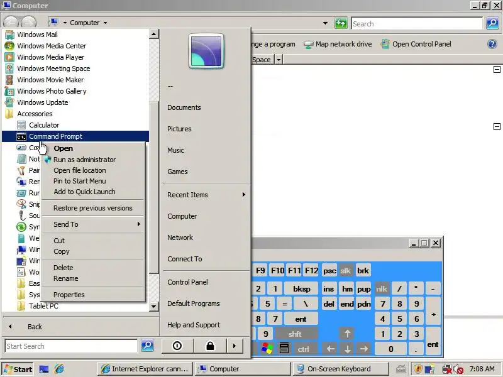
Task: Click the down arrow key on keyboard
Action: coord(348,349)
